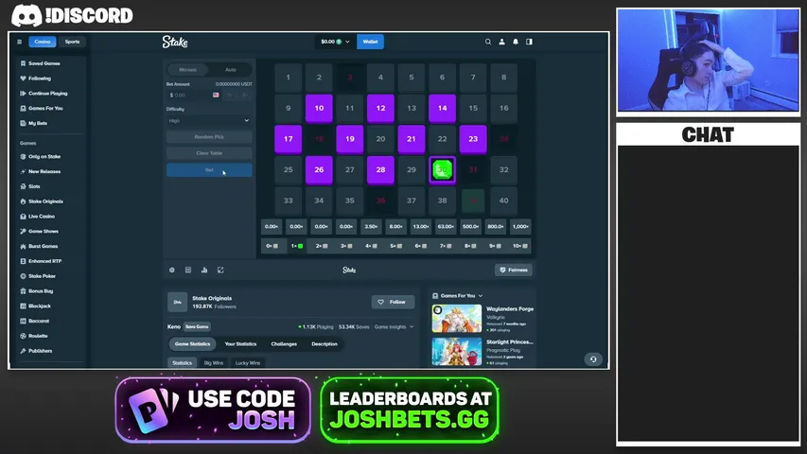Deselect Keno tile 19
807x454 pixels.
[x=350, y=139]
